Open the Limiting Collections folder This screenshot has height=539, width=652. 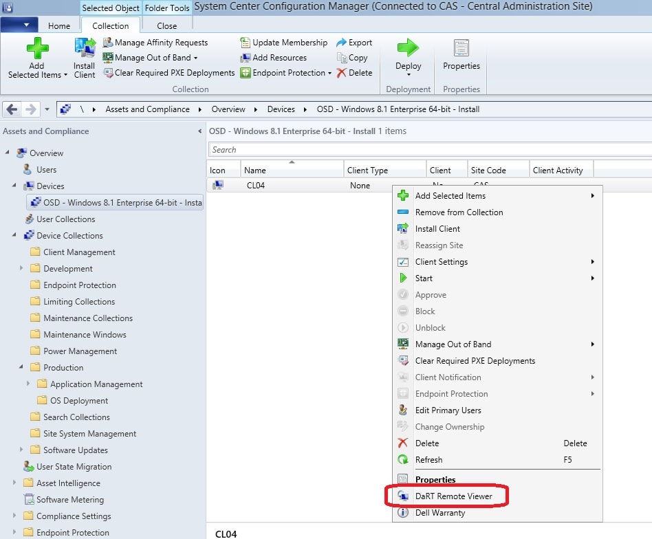[79, 301]
